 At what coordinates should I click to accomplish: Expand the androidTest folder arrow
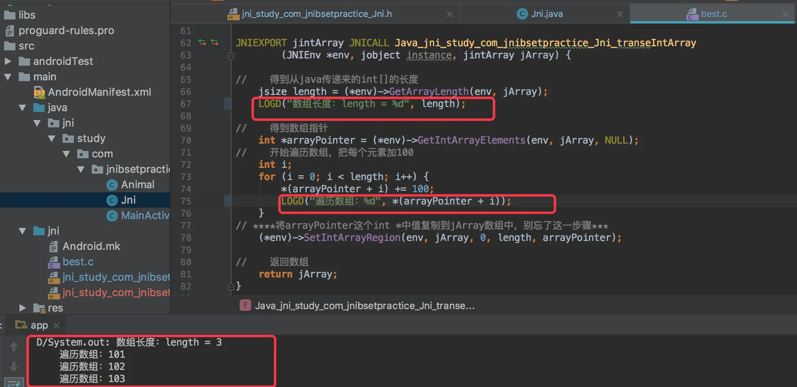point(8,61)
